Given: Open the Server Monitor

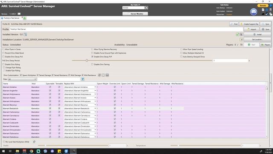Looking at the screenshot, I should [135, 14].
